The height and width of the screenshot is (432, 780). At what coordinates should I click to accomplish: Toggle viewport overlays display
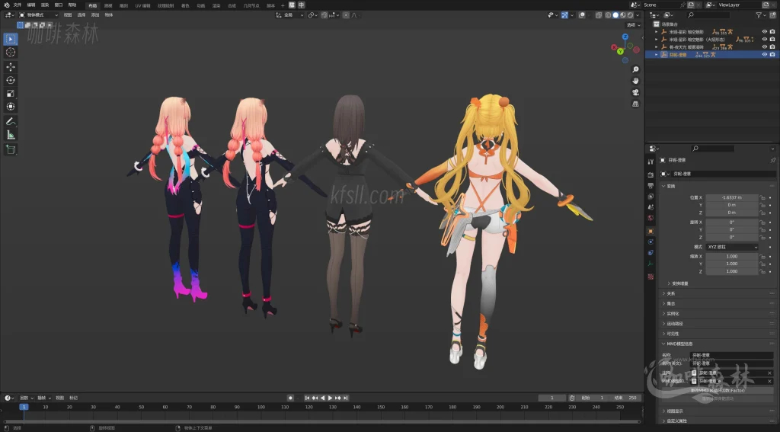point(581,15)
